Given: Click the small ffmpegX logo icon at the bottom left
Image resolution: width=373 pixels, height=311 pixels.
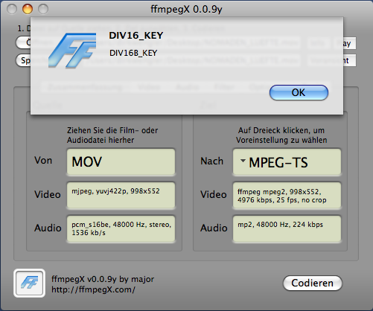Looking at the screenshot, I should (29, 283).
